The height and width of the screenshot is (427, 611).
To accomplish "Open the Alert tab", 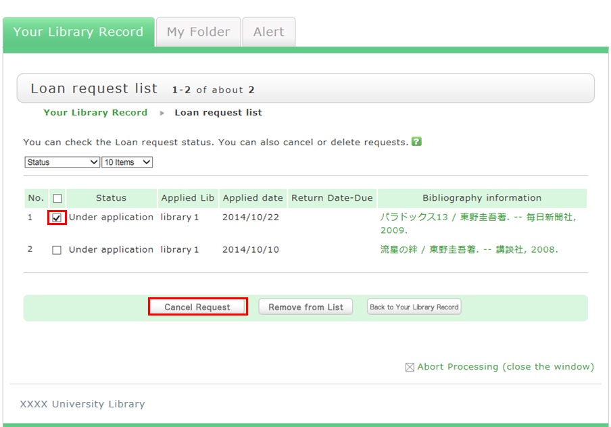I will [268, 32].
